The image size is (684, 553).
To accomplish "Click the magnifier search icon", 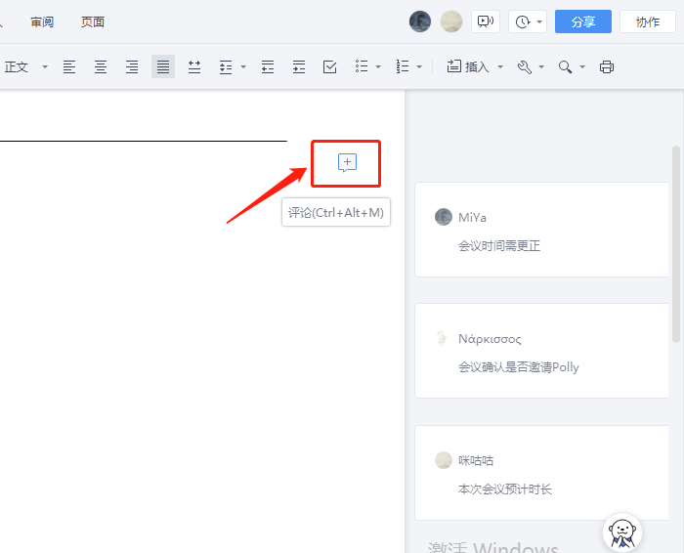I will tap(565, 66).
